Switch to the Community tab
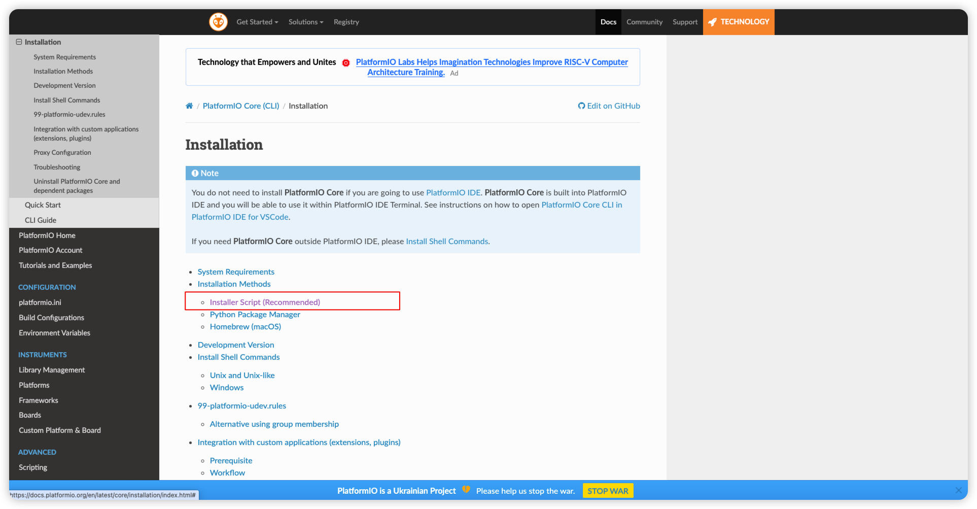 pyautogui.click(x=644, y=22)
